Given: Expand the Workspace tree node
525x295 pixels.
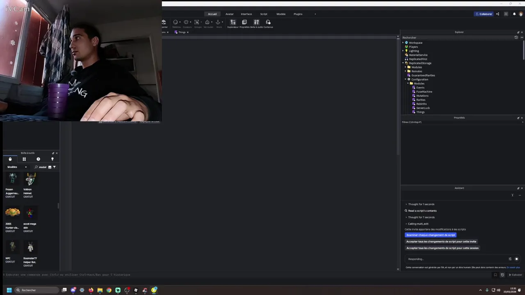Looking at the screenshot, I should pos(403,43).
